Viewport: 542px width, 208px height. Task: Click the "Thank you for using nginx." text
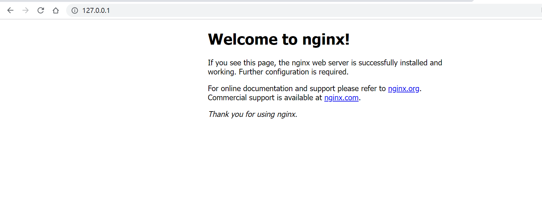pos(253,114)
